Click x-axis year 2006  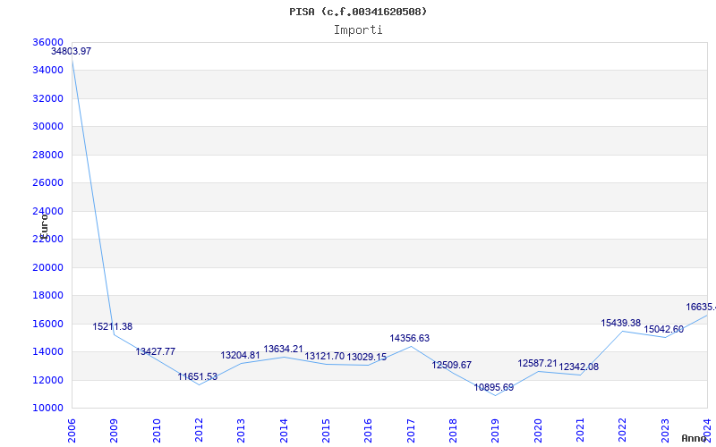point(72,431)
